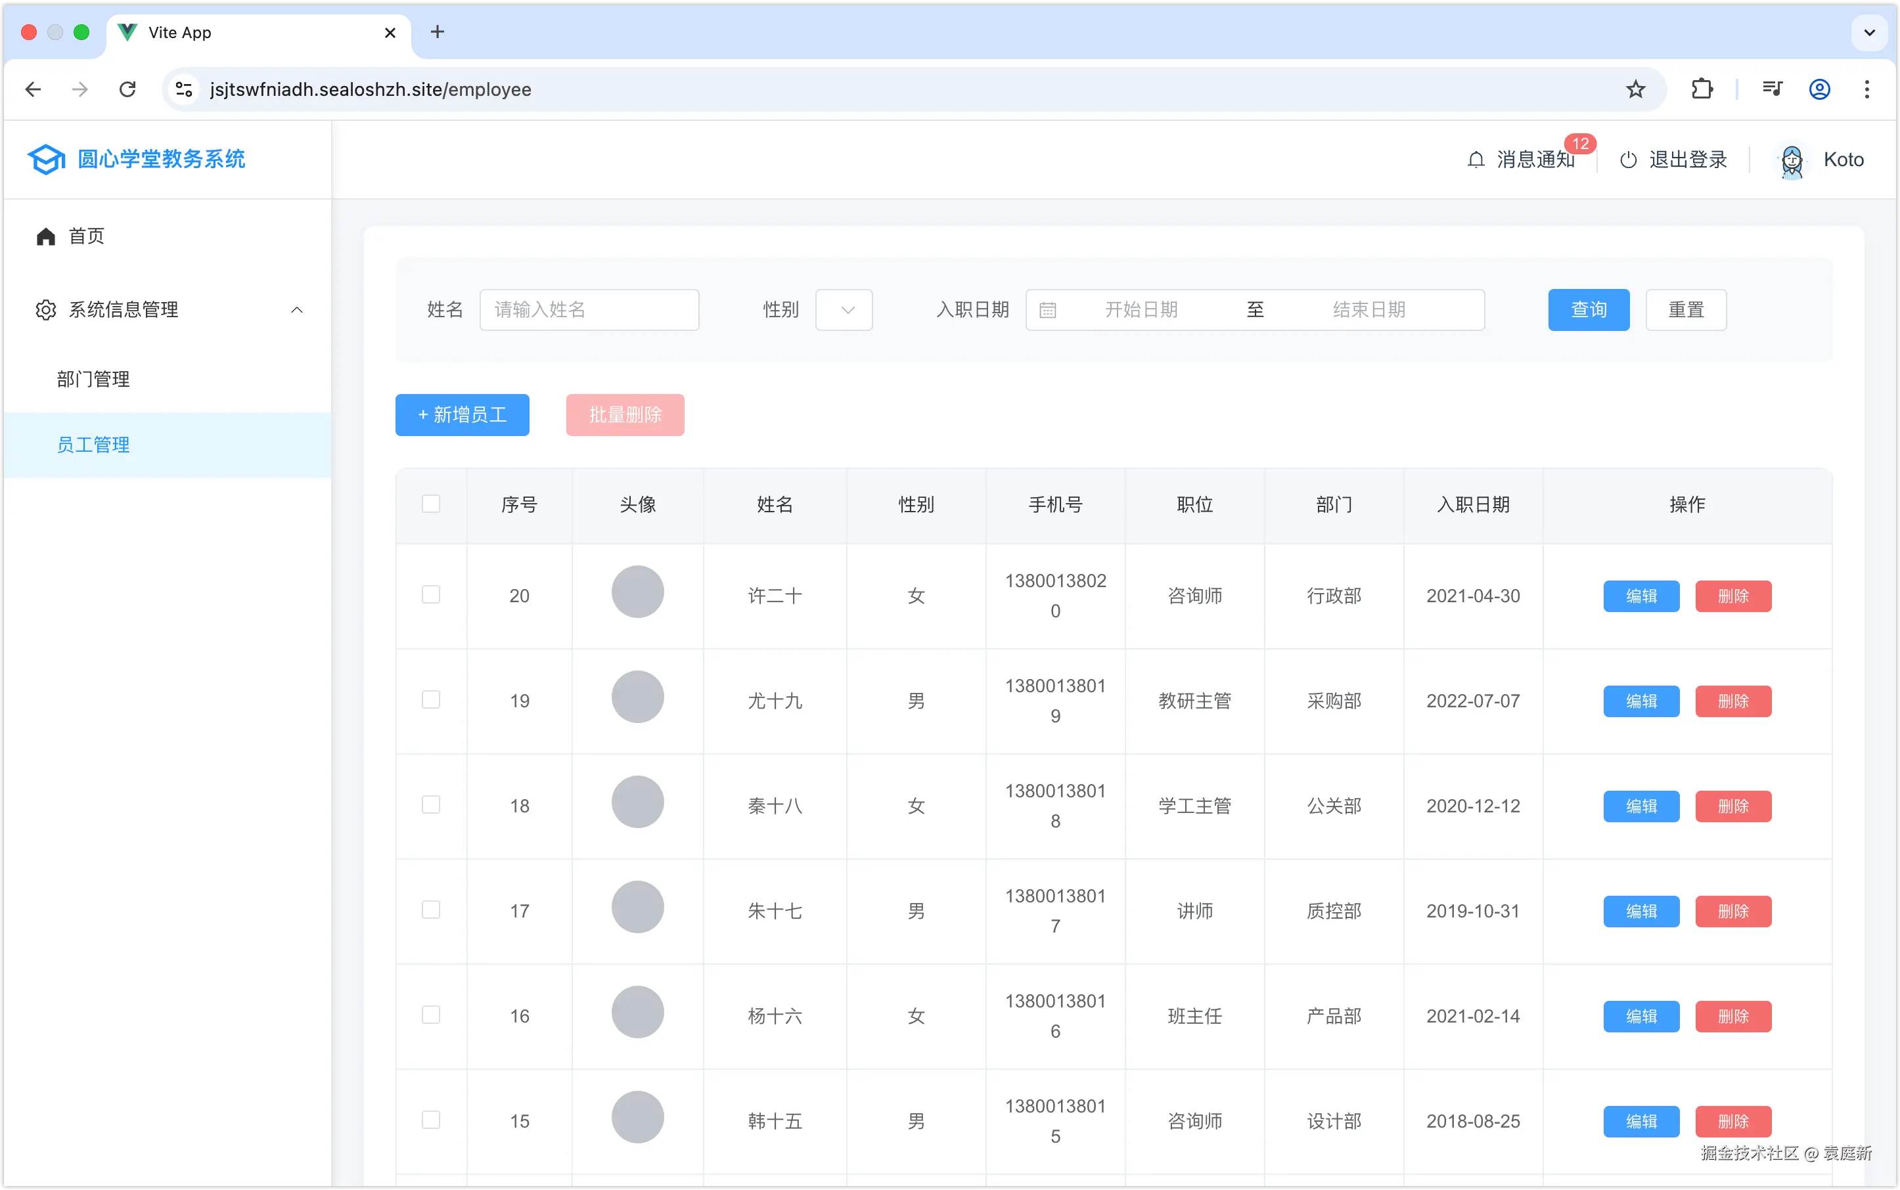
Task: Click the gear icon next to 系统信息管理
Action: coord(45,309)
